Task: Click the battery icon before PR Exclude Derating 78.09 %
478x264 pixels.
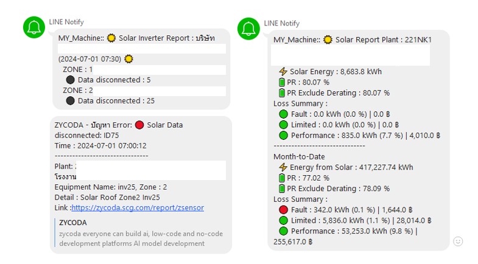Action: point(282,189)
